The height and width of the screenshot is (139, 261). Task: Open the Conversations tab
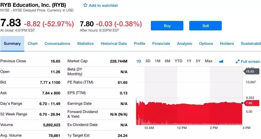[x=57, y=43]
